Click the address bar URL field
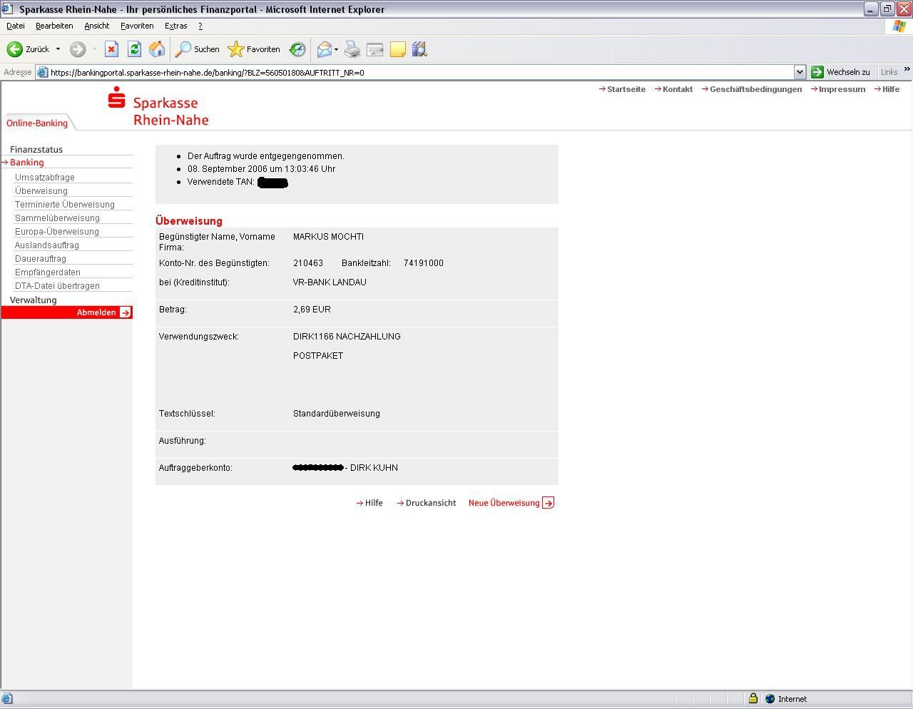 [x=421, y=72]
